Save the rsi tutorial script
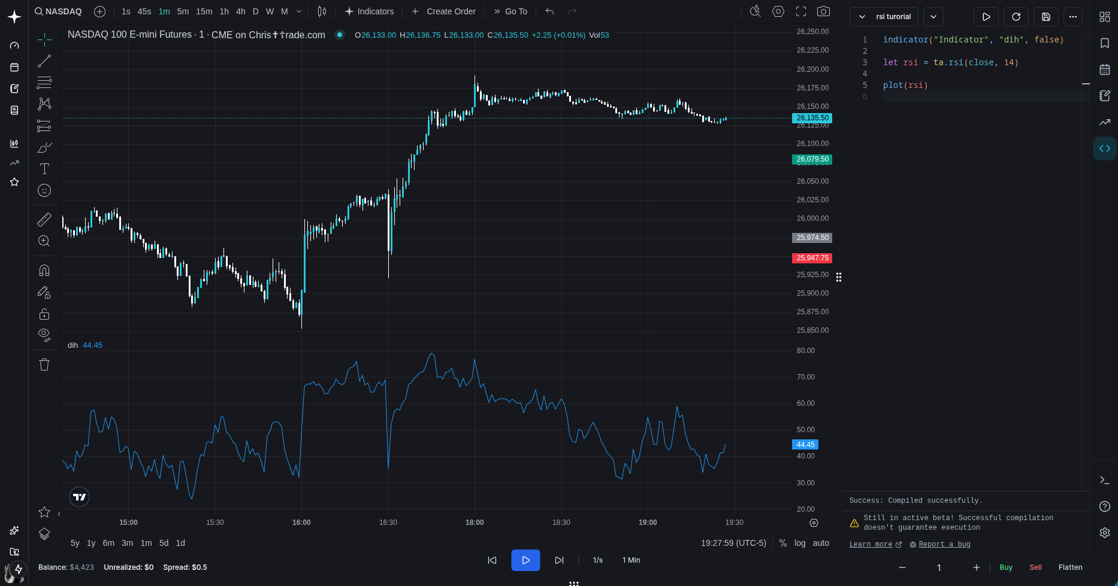 1046,17
